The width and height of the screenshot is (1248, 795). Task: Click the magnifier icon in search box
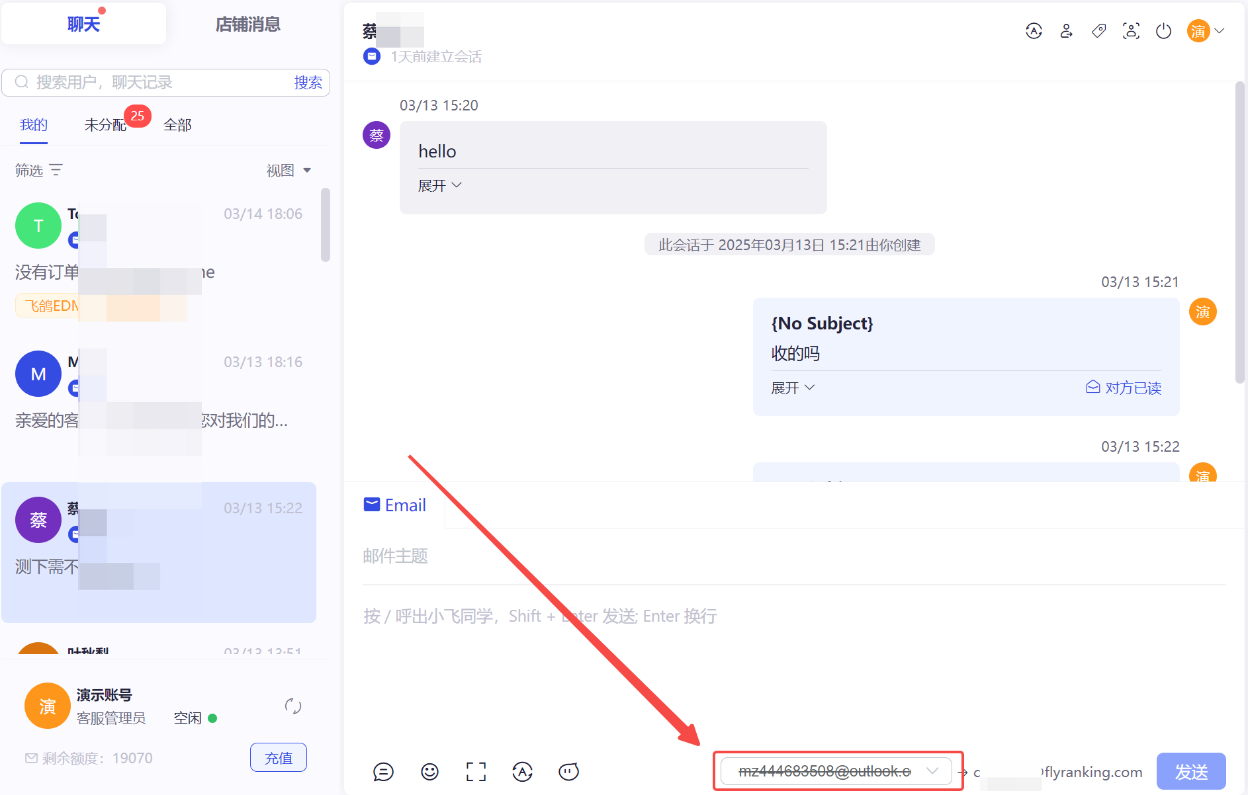pyautogui.click(x=22, y=82)
